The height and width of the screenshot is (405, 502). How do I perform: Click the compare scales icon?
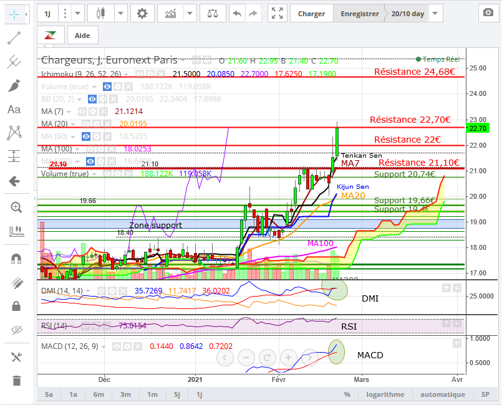click(213, 14)
